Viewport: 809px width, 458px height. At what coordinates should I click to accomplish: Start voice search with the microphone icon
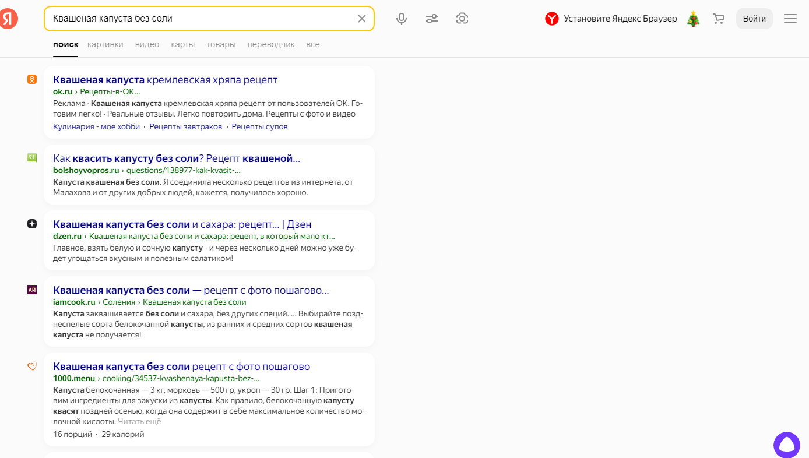click(402, 19)
